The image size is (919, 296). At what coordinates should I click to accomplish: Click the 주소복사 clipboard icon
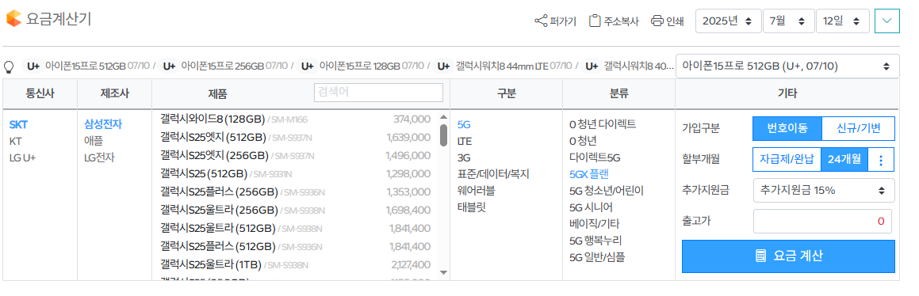pos(595,21)
